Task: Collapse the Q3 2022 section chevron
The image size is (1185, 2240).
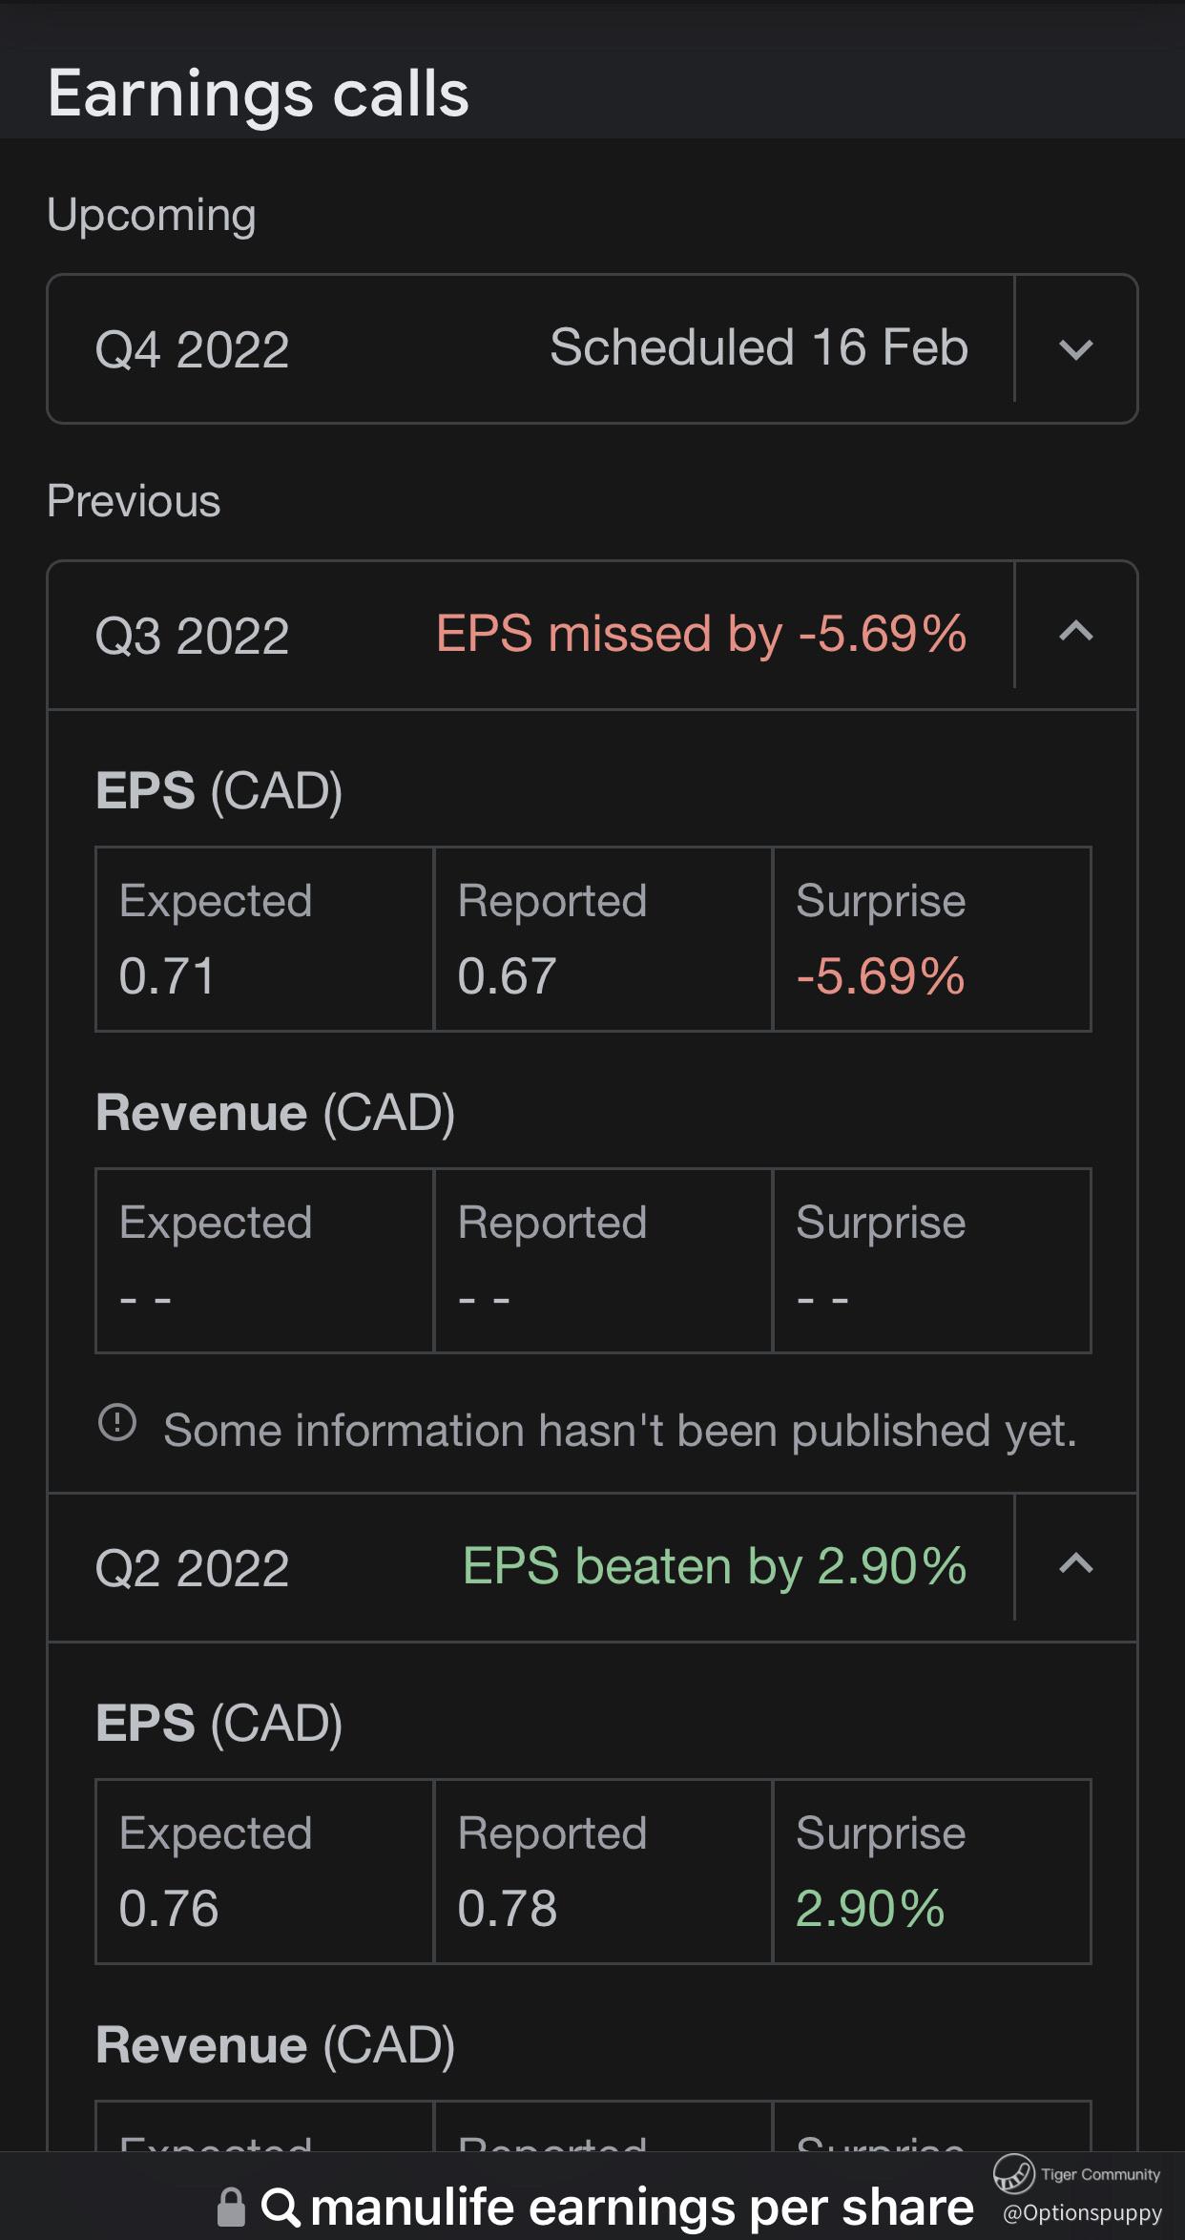Action: 1075,632
